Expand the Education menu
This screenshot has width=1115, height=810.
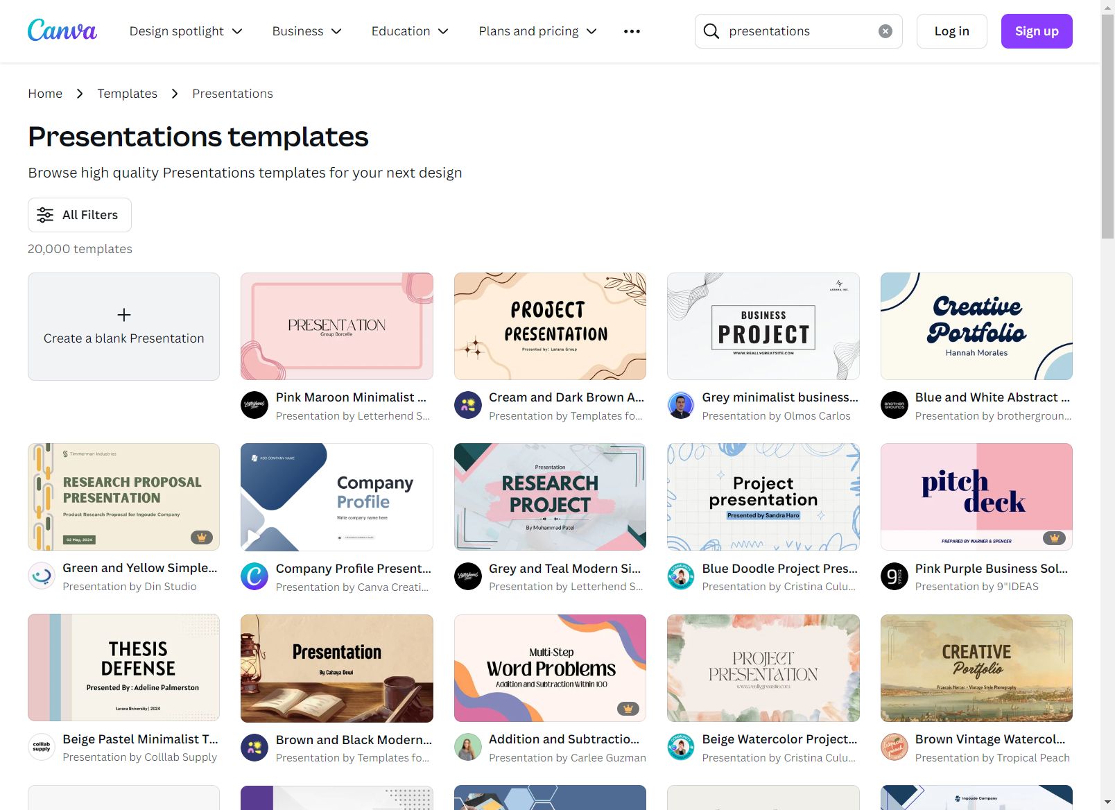point(410,31)
